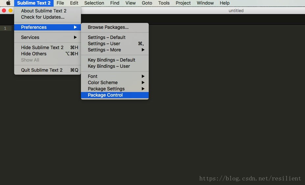Select Hide Others
This screenshot has width=305, height=185.
[47, 54]
